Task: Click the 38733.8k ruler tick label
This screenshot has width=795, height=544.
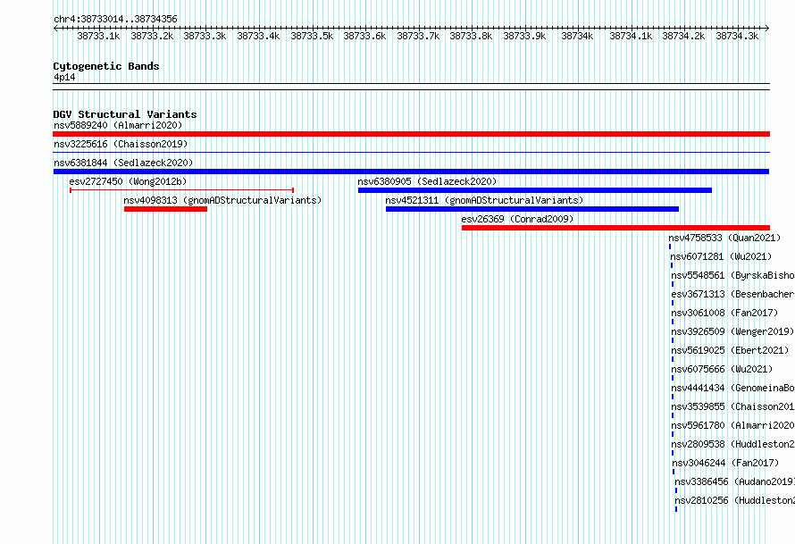Action: point(471,36)
